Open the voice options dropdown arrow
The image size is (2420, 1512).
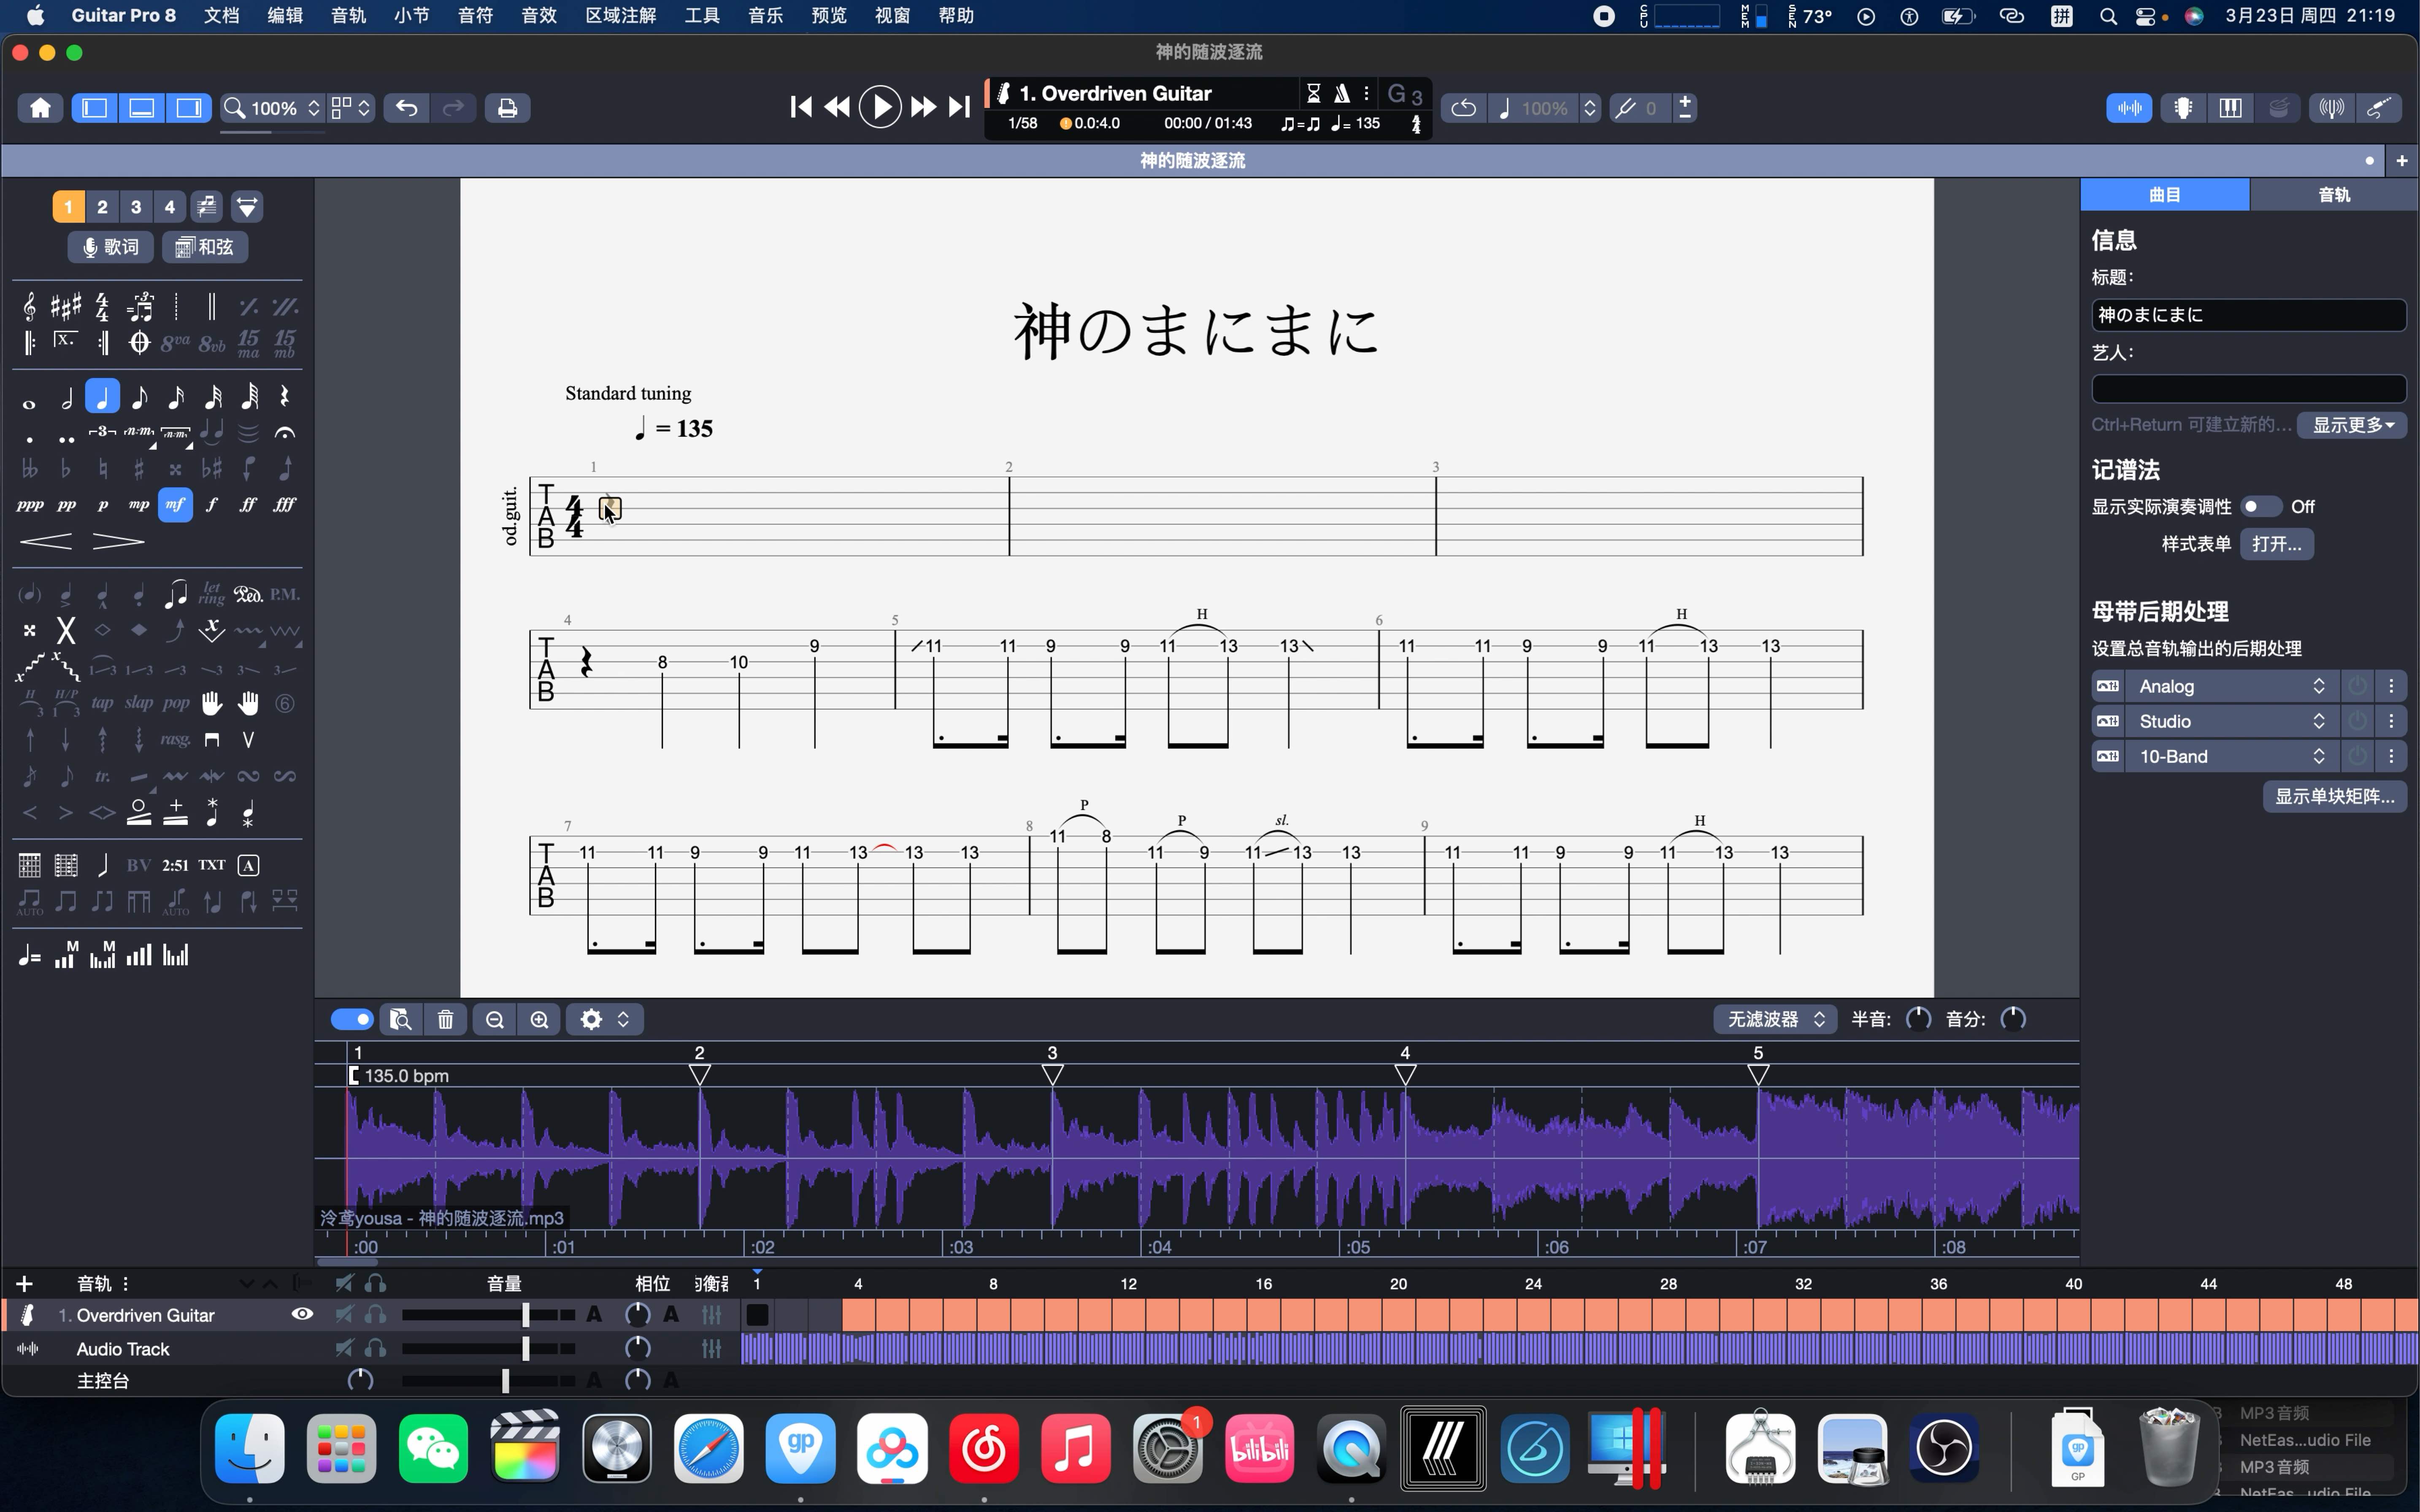pyautogui.click(x=247, y=207)
